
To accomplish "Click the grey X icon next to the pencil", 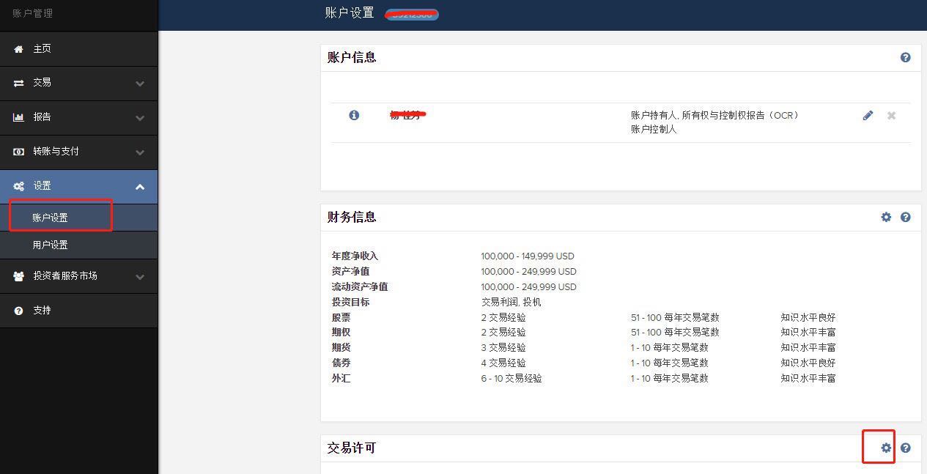I will point(891,115).
